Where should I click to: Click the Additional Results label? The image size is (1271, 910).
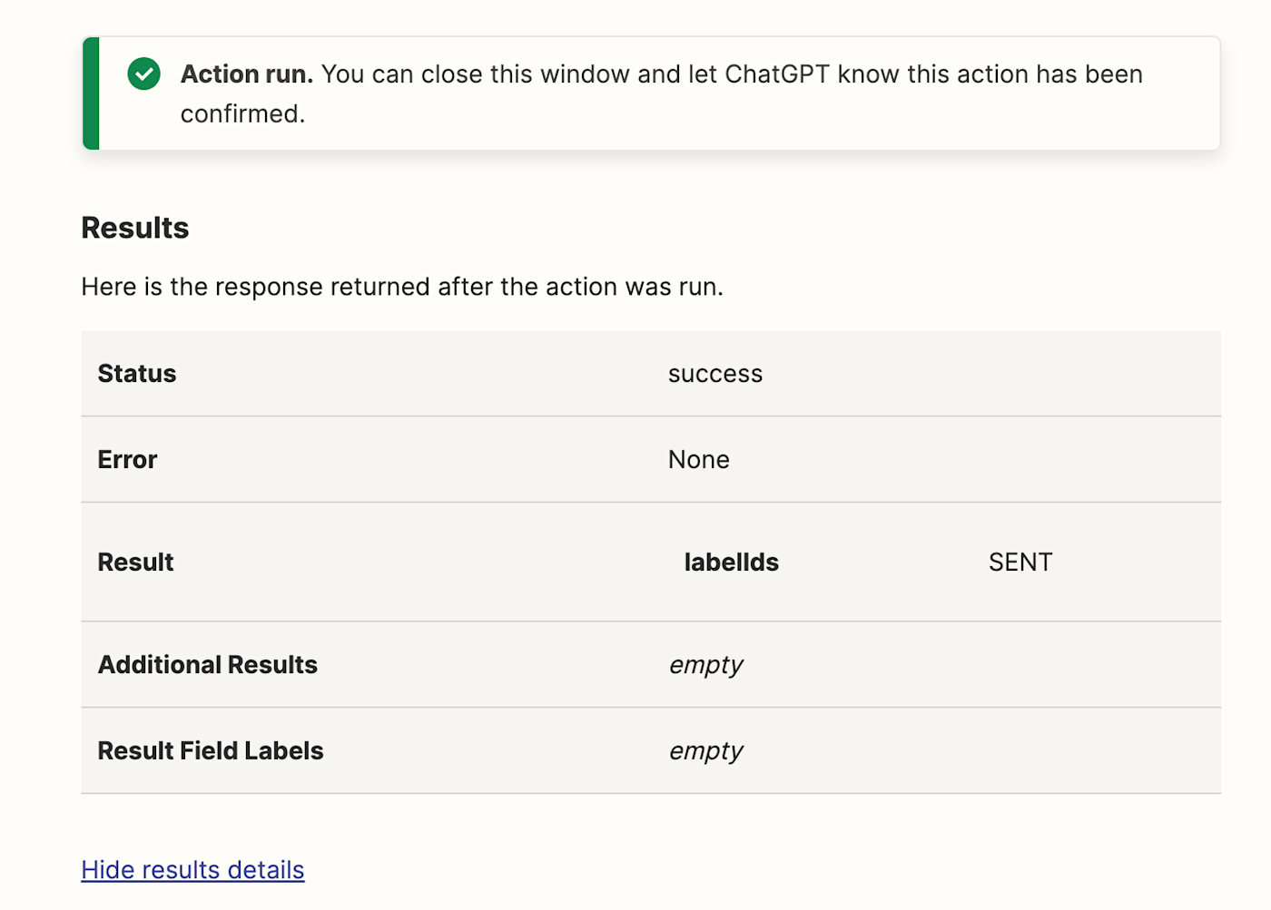click(x=207, y=665)
